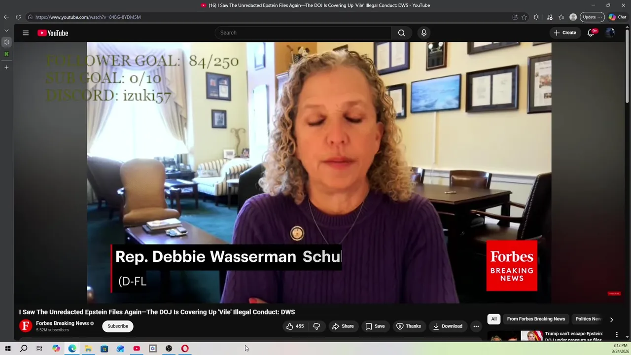View site information lock icon
Screen dimensions: 631x355
click(x=30, y=17)
